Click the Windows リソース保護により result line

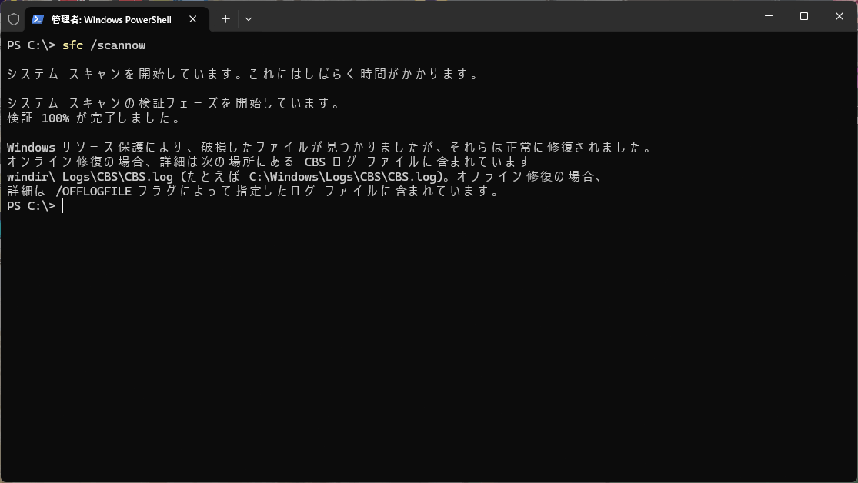point(330,147)
